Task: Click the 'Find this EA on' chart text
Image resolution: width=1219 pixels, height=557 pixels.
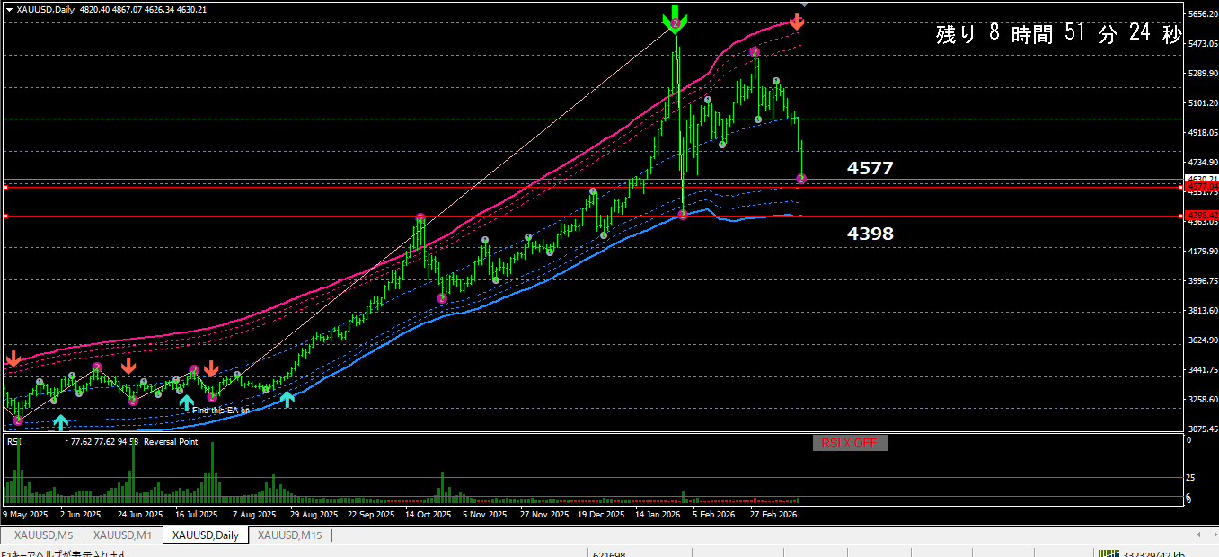Action: [x=220, y=410]
